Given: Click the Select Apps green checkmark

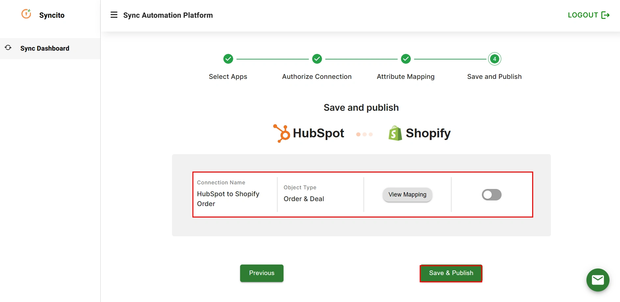Looking at the screenshot, I should point(228,59).
